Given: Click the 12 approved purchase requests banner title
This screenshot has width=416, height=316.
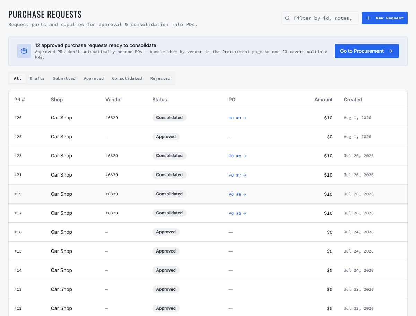Looking at the screenshot, I should (96, 45).
